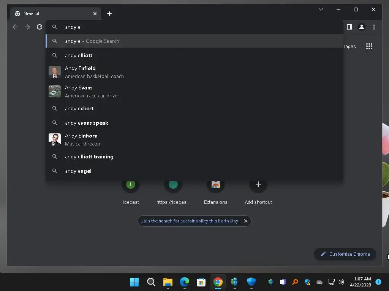Open the side panel icon
The height and width of the screenshot is (291, 389).
pos(349,27)
